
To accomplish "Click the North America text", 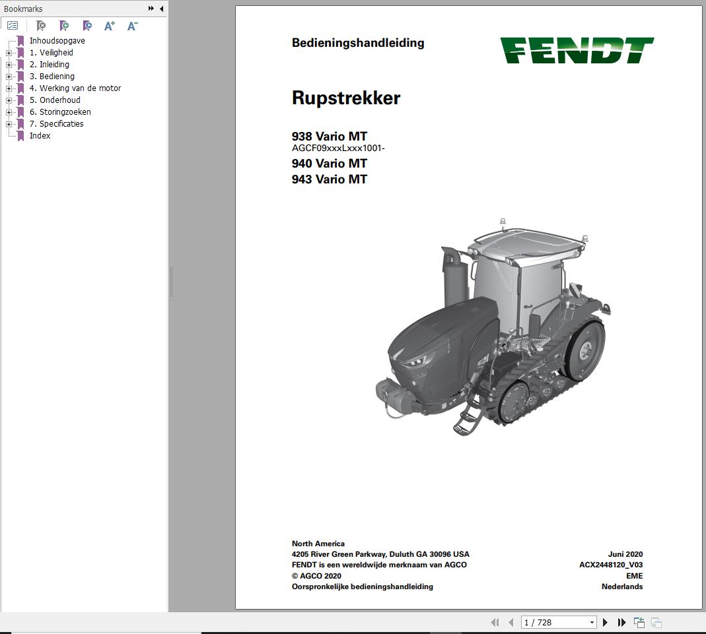I will (318, 544).
